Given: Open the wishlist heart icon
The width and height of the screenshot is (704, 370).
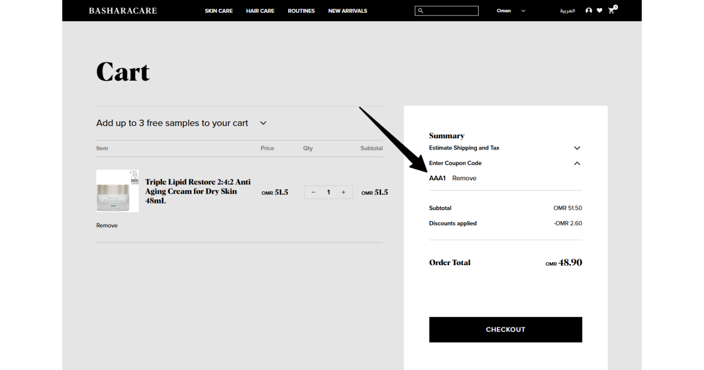Looking at the screenshot, I should [600, 10].
